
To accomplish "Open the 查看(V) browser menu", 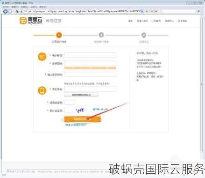I will tap(15, 7).
